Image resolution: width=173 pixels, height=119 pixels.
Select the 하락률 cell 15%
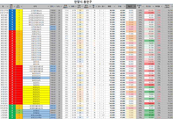coord(159,69)
